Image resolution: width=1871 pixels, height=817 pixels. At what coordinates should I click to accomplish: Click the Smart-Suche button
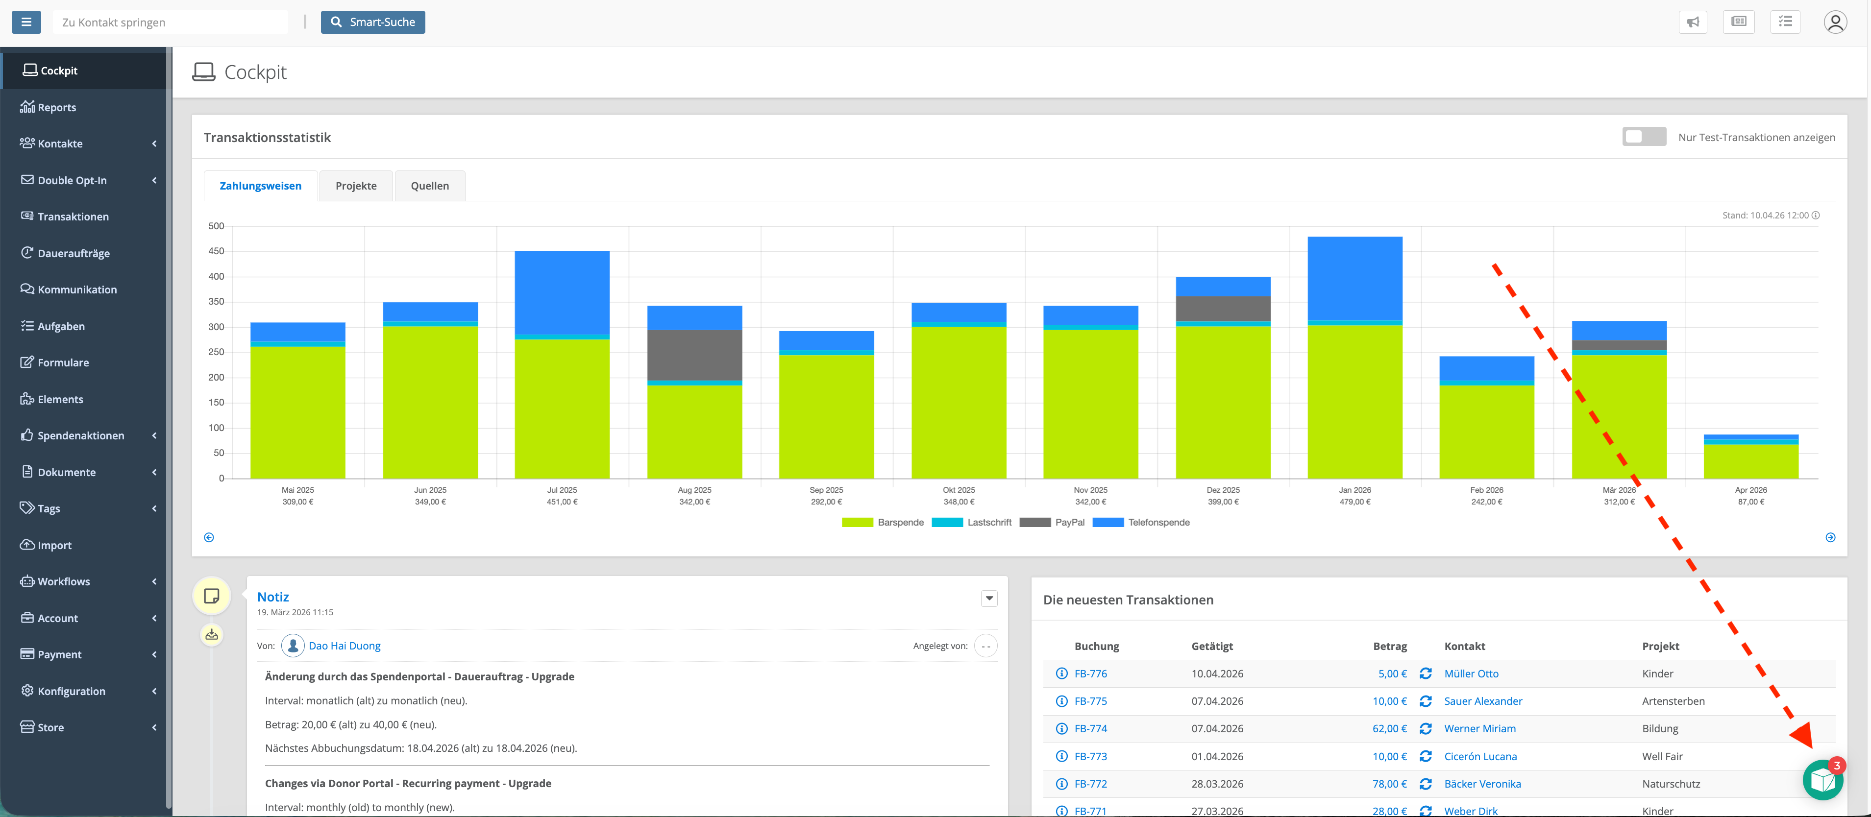tap(372, 22)
